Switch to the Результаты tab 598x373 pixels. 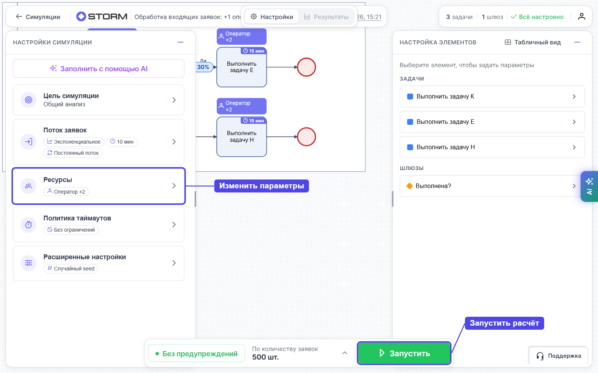pos(326,17)
